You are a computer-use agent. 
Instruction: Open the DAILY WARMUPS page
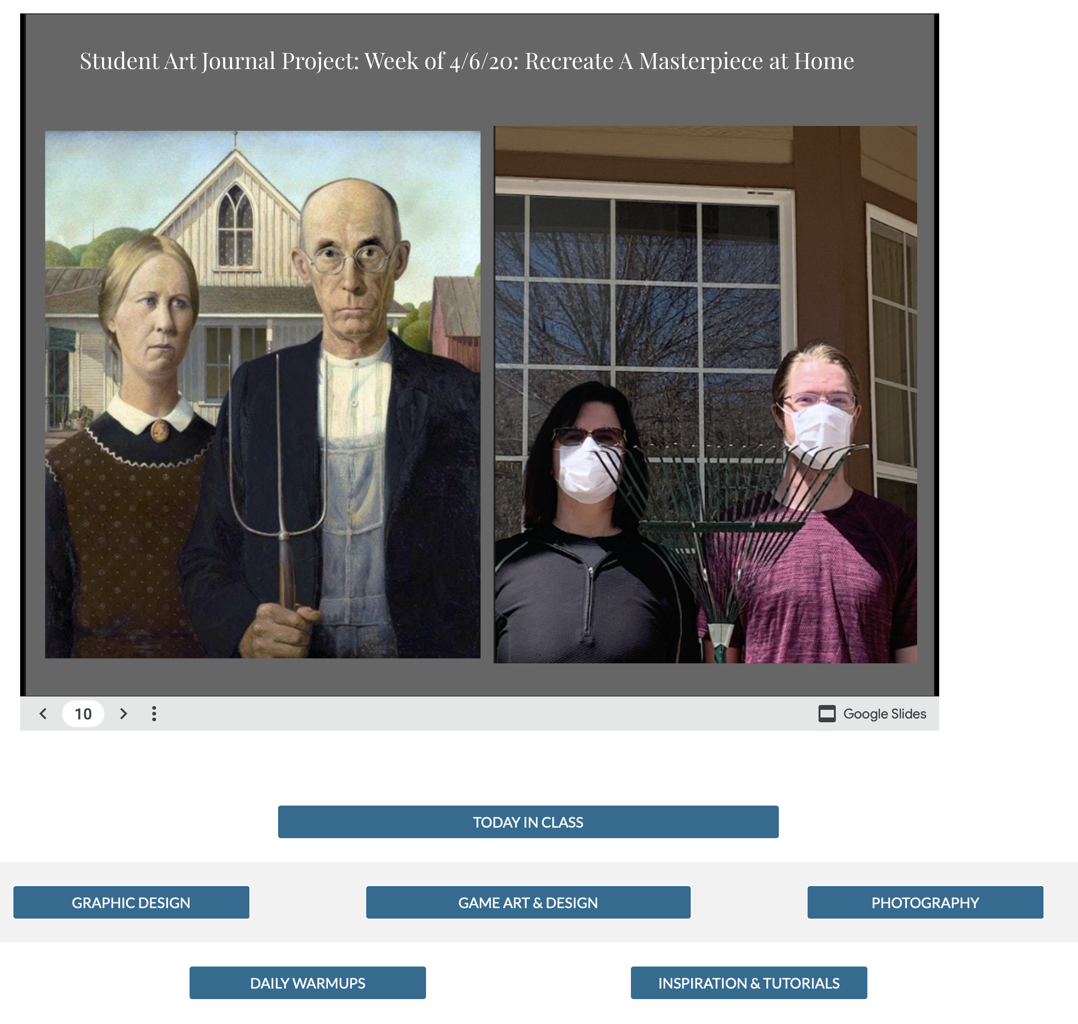pos(307,983)
